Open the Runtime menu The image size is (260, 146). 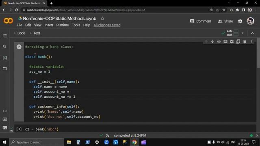[x=62, y=25]
